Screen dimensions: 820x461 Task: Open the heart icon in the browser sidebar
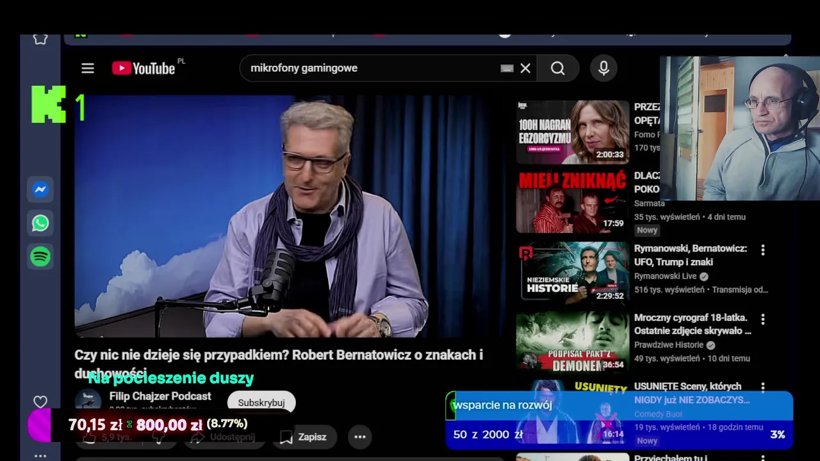(40, 402)
